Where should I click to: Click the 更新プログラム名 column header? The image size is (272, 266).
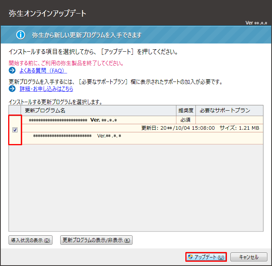98,110
